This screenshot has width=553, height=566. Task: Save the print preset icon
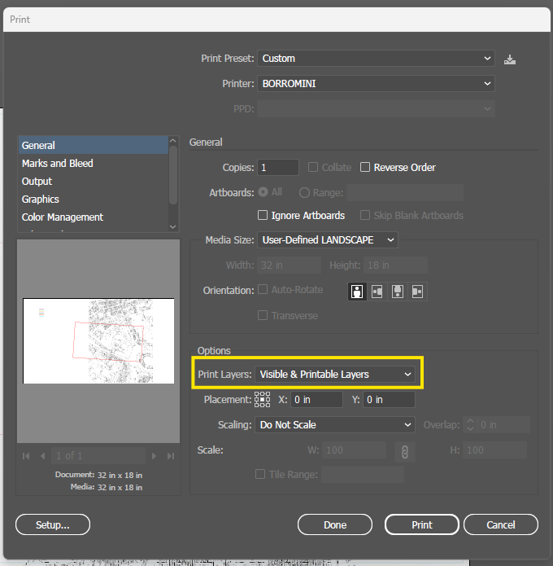pos(509,59)
